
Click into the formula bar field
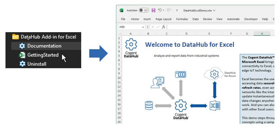[x=219, y=27]
